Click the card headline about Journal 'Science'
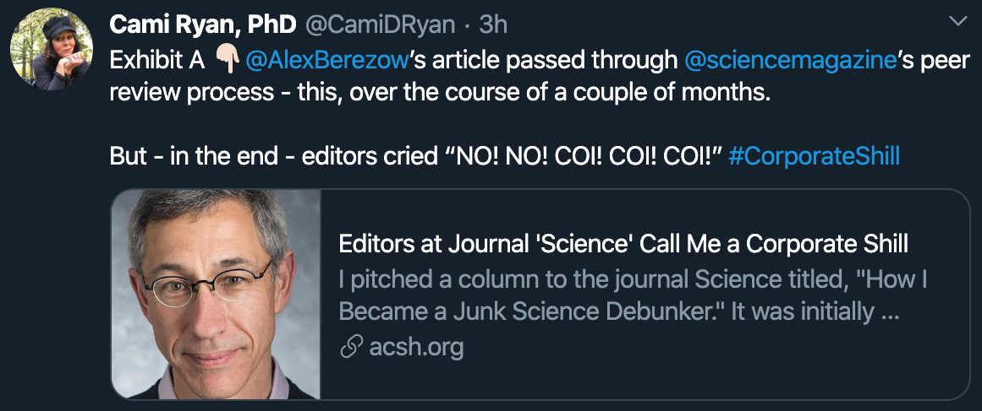 pyautogui.click(x=623, y=244)
